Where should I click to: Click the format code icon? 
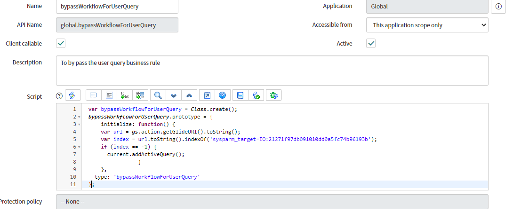coord(109,95)
